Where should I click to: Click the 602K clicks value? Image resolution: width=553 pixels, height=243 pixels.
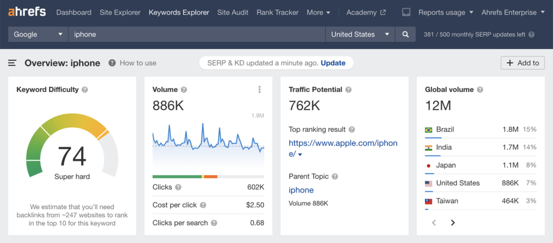[x=255, y=187]
